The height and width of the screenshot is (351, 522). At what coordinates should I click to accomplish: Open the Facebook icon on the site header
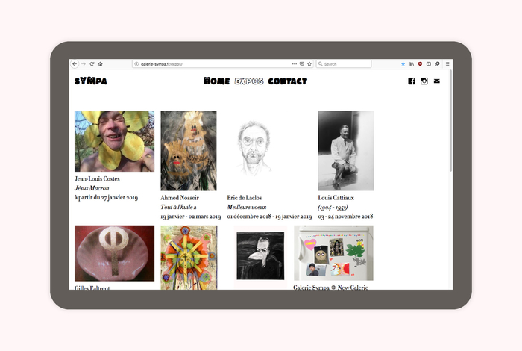coord(412,81)
